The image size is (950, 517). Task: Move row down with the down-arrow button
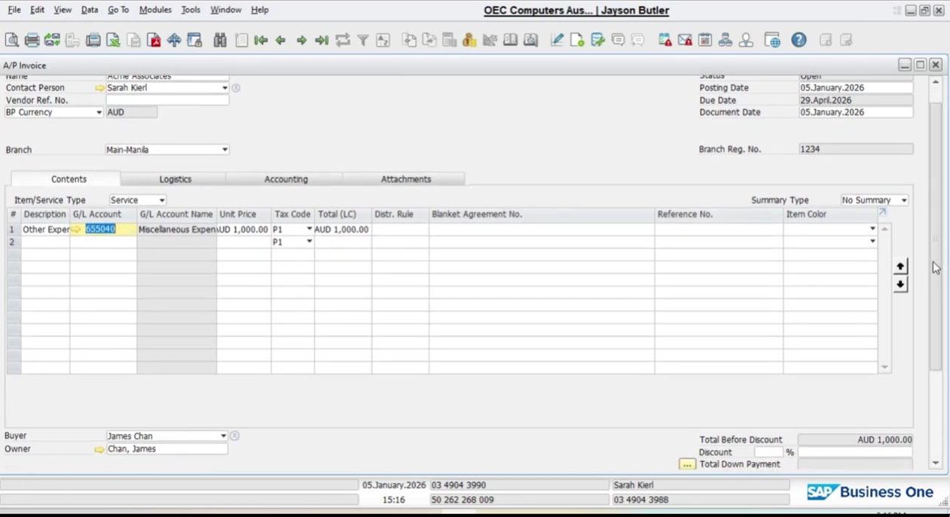pos(900,284)
